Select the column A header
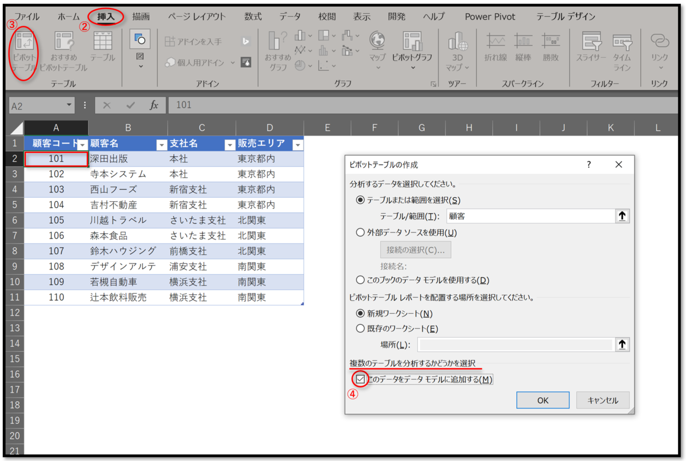Screen dimensions: 686x461 pyautogui.click(x=56, y=128)
